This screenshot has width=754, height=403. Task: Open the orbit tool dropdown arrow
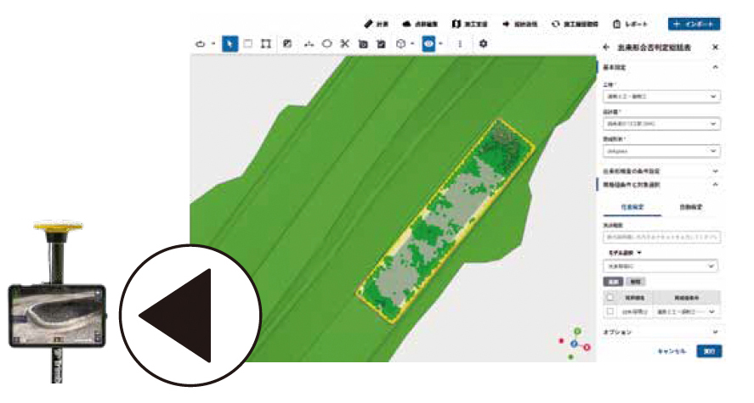213,43
